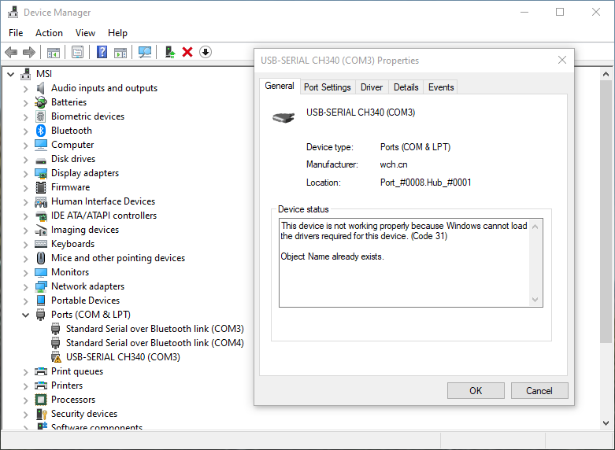
Task: Click the Network adapters icon
Action: pos(41,286)
